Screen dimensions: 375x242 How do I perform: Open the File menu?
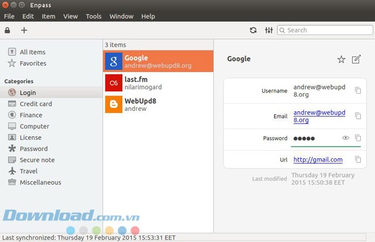point(9,16)
